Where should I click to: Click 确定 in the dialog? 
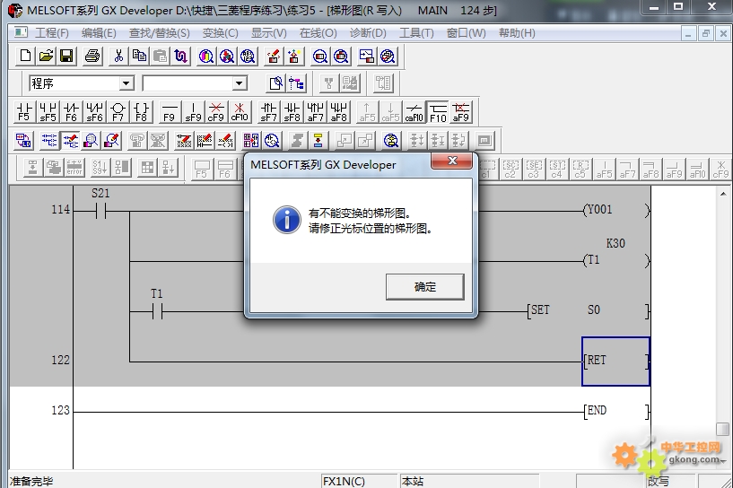point(425,287)
